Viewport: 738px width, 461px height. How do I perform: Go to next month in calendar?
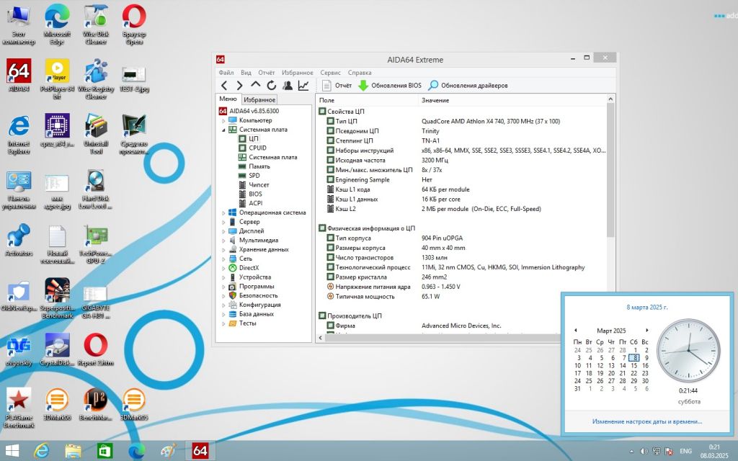(647, 330)
